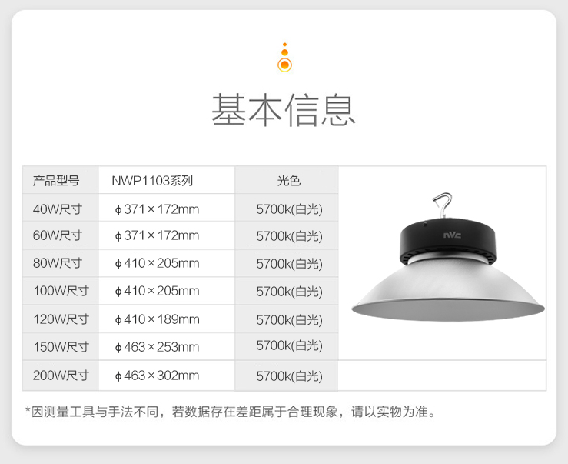Click the lamp's metal hanging hook
This screenshot has width=568, height=464.
(443, 205)
